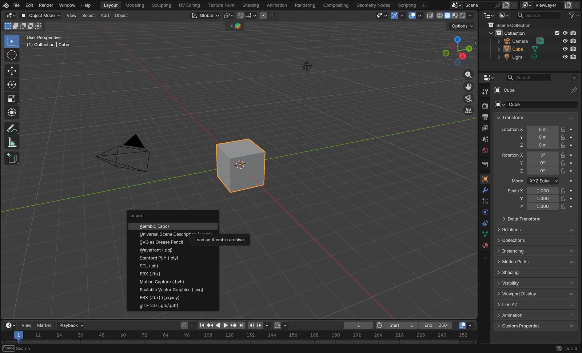Open the Playback popover in timeline
This screenshot has width=582, height=353.
tap(71, 325)
